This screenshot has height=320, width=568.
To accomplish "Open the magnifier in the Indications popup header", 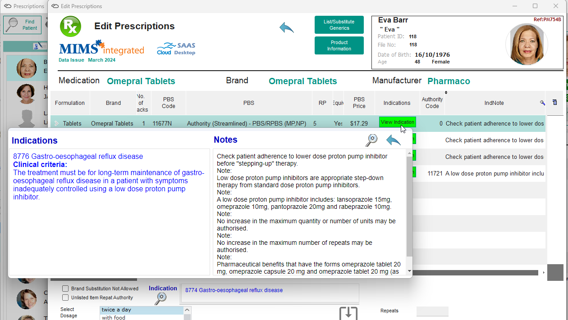I will [x=371, y=140].
